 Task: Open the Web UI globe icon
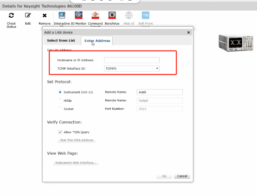click(x=129, y=15)
